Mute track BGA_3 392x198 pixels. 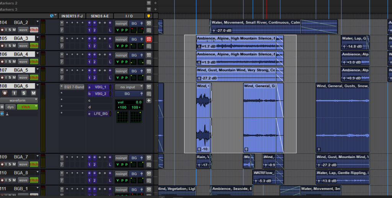coord(14,46)
